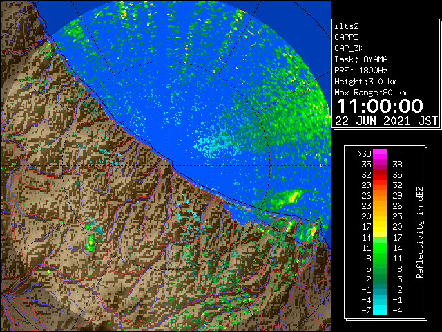This screenshot has width=442, height=332.
Task: Click the 'PRF: 1800Hz' line
Action: coord(361,71)
